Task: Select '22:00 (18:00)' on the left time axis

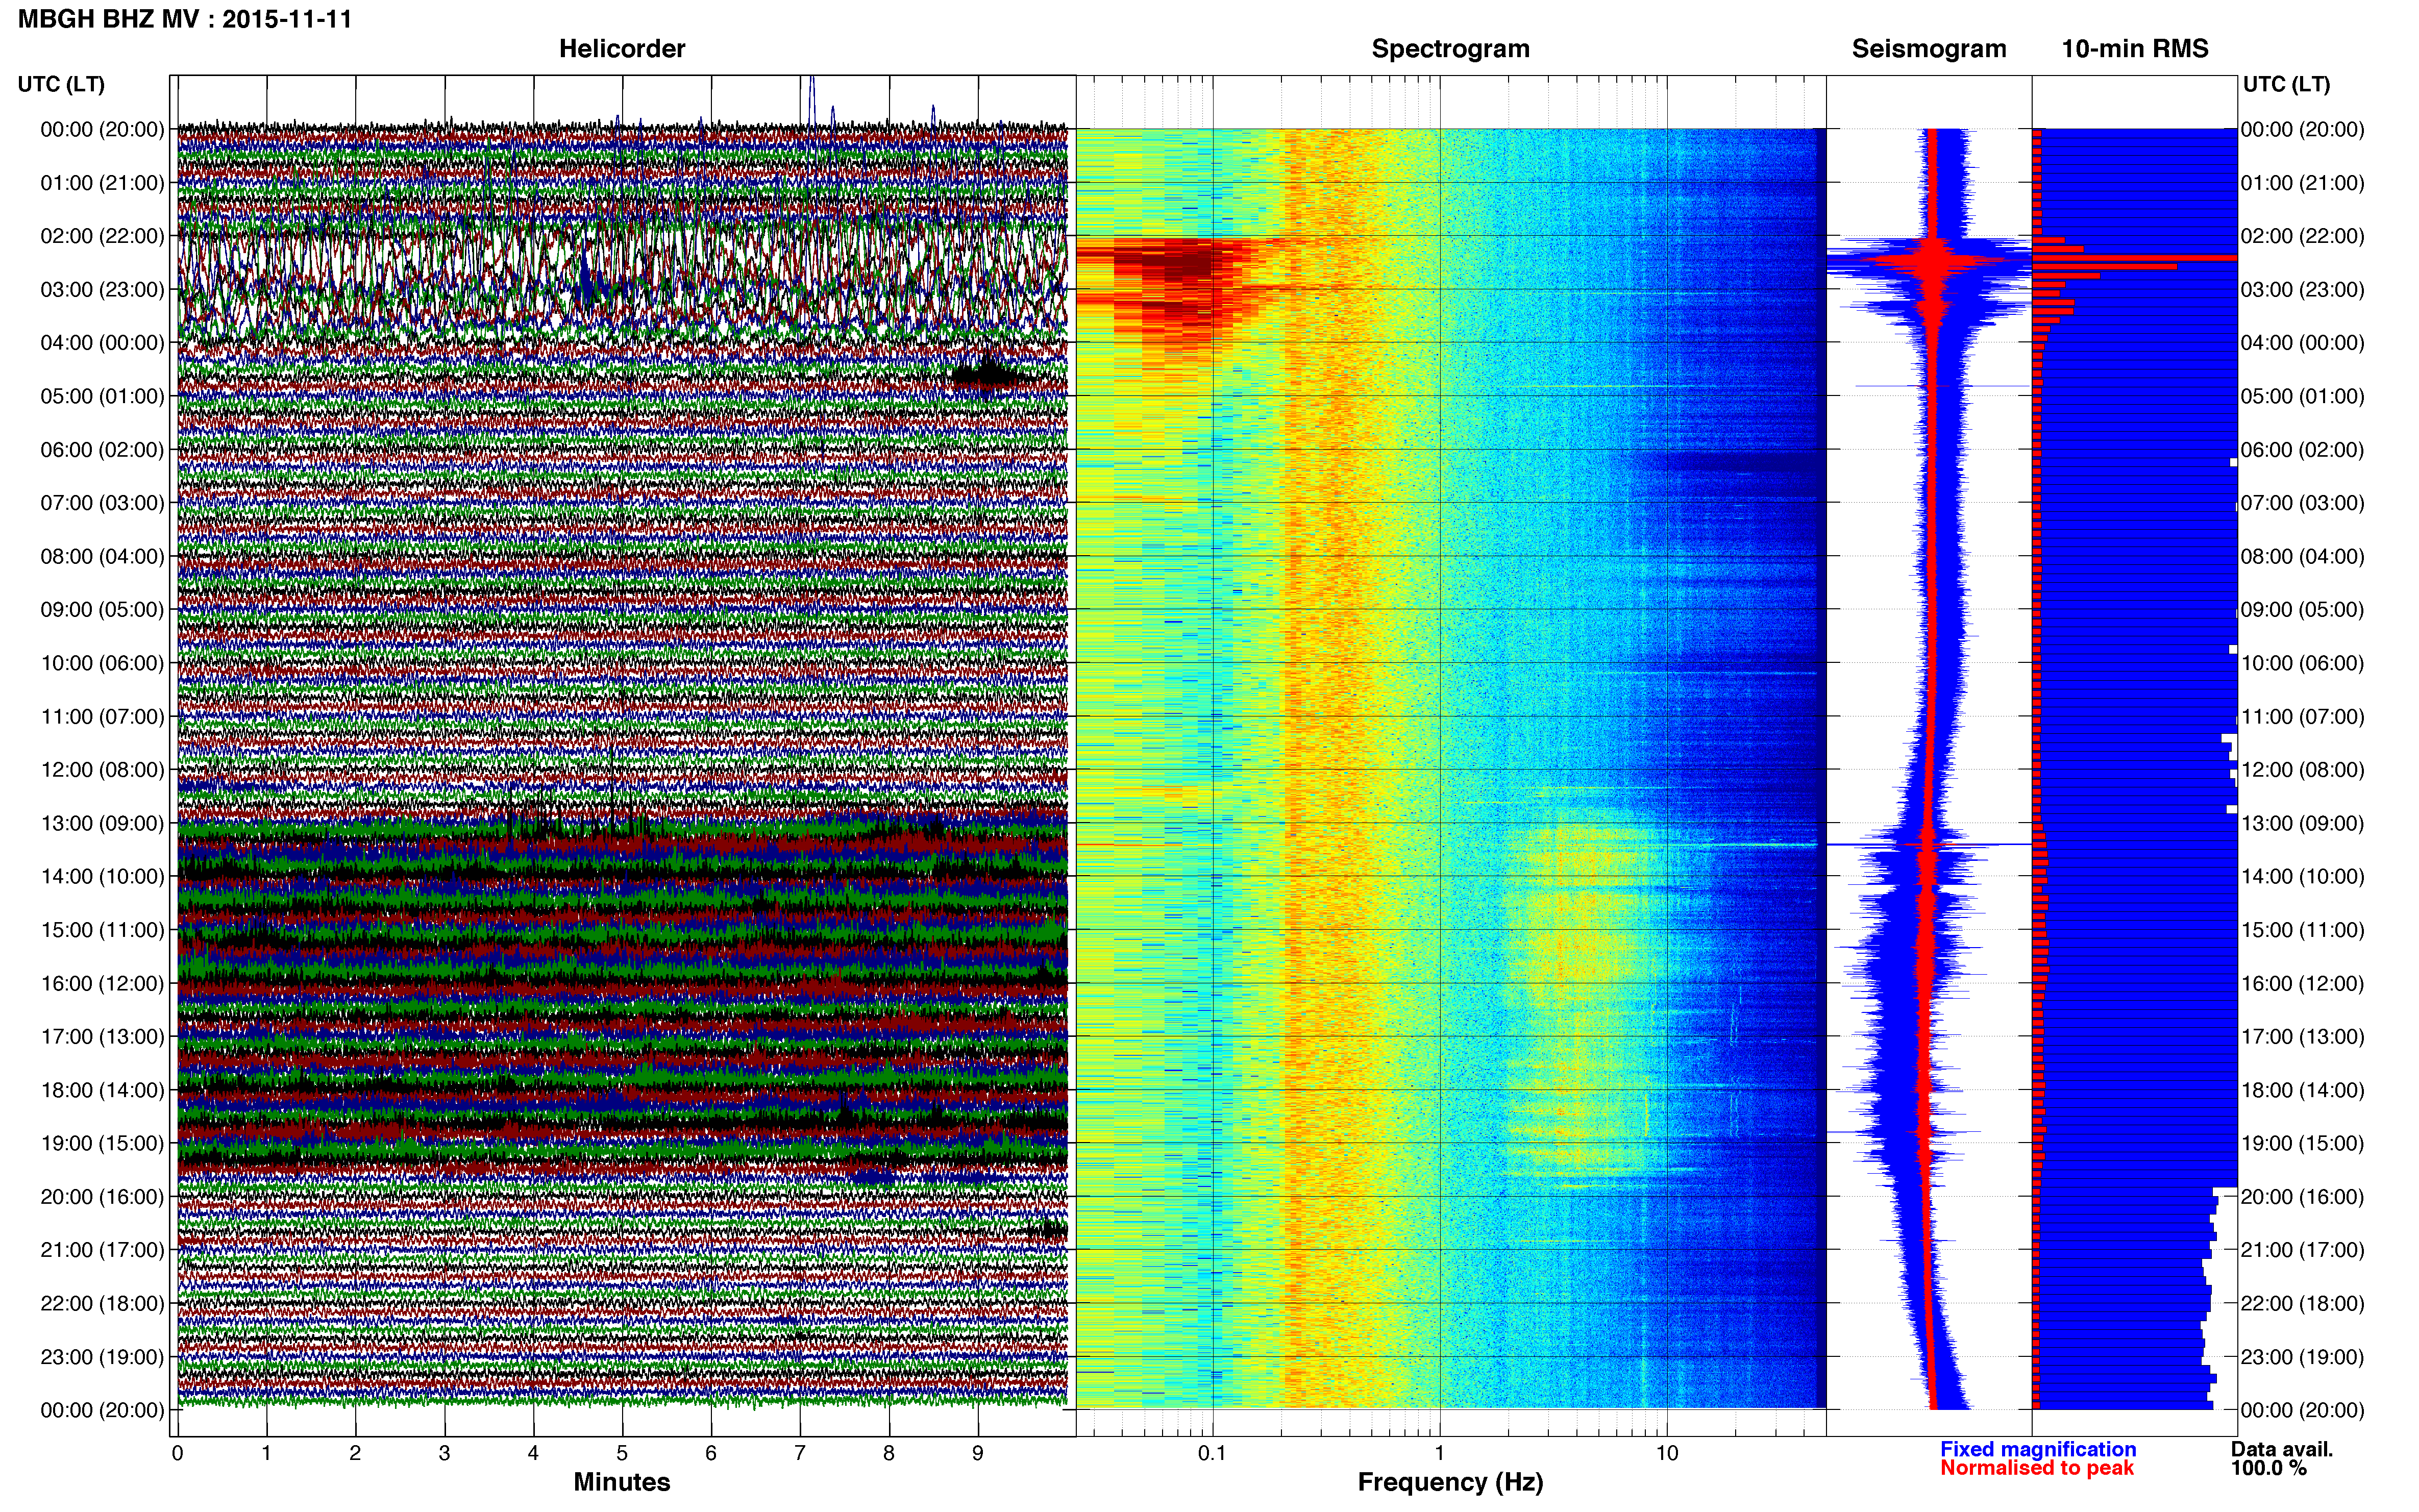Action: pos(102,1303)
